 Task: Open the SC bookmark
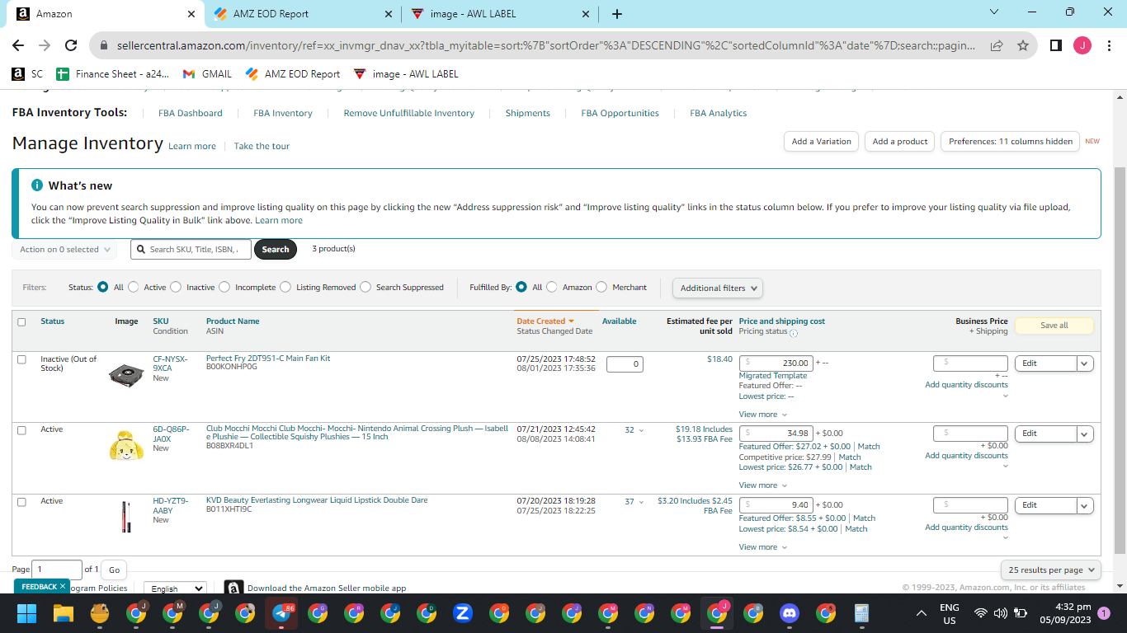(x=27, y=74)
